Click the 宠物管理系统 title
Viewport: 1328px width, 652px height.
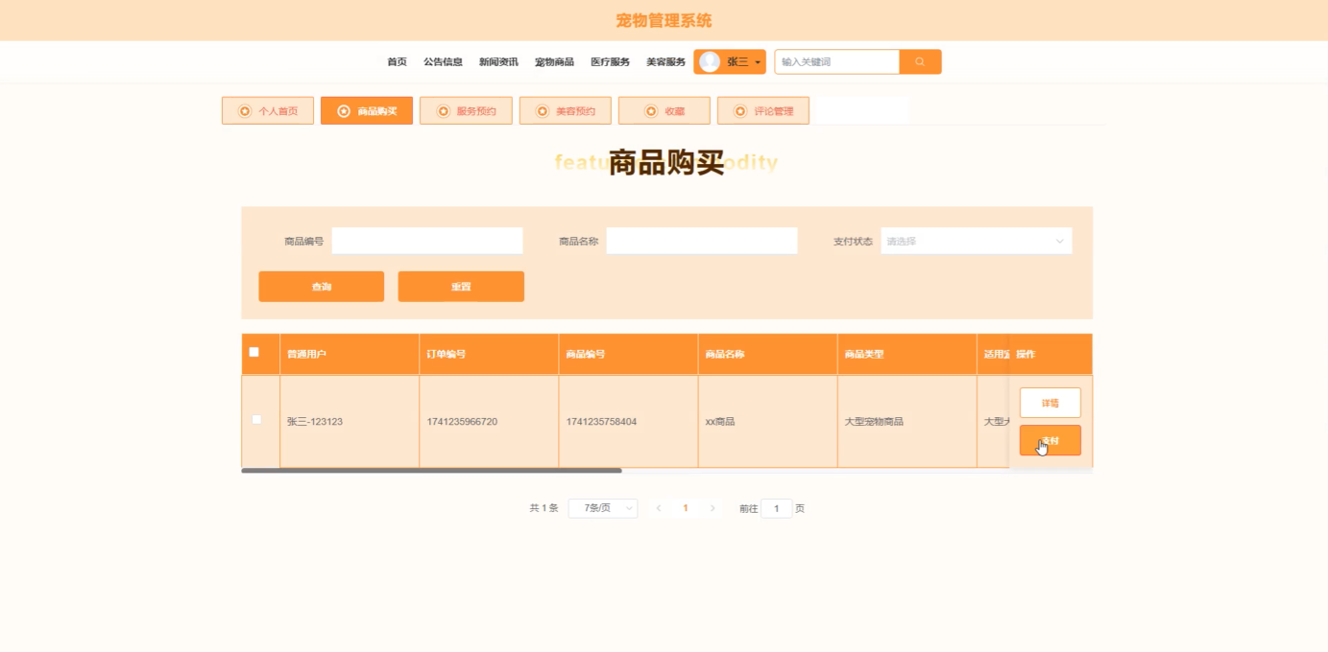pos(664,20)
